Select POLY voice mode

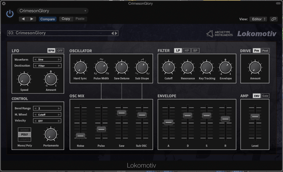pyautogui.click(x=25, y=134)
